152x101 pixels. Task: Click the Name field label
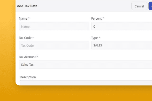[23, 19]
